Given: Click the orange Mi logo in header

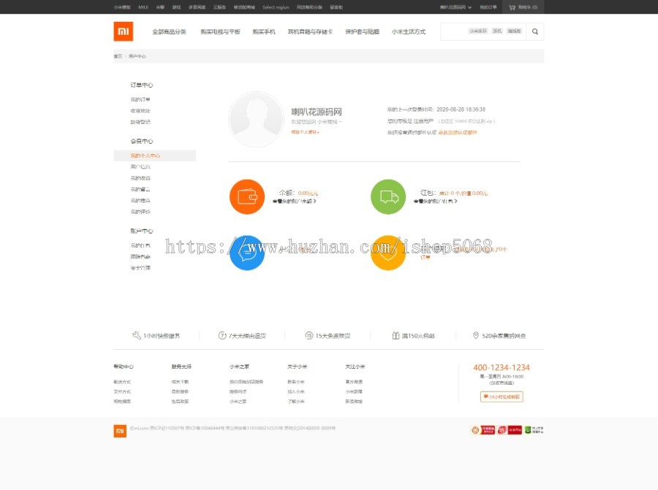Looking at the screenshot, I should (124, 31).
